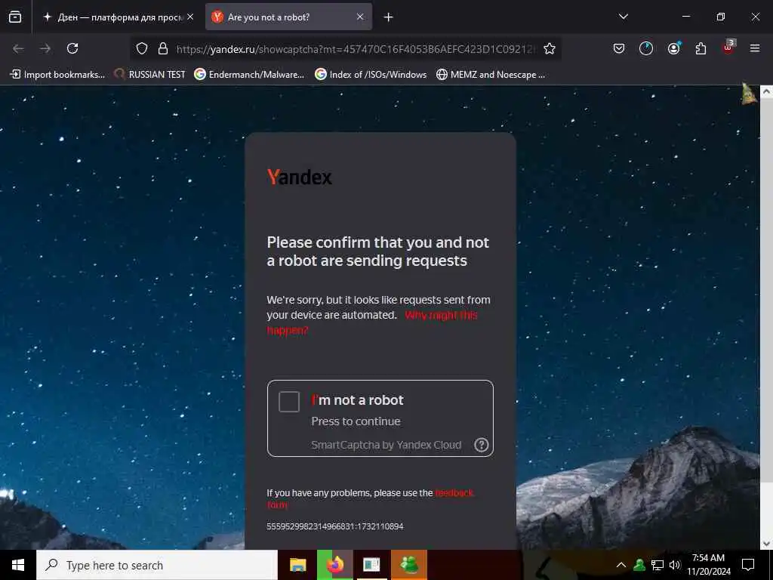Open the clock showing 7:54 AM
The image size is (773, 580).
pos(708,565)
